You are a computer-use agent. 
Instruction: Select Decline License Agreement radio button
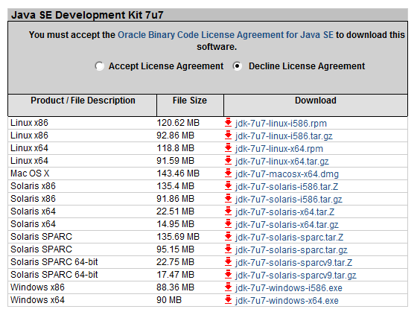click(x=237, y=66)
